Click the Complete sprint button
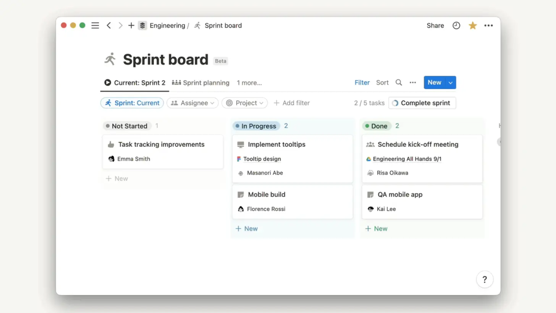Screen dimensions: 556x313 (x=422, y=103)
